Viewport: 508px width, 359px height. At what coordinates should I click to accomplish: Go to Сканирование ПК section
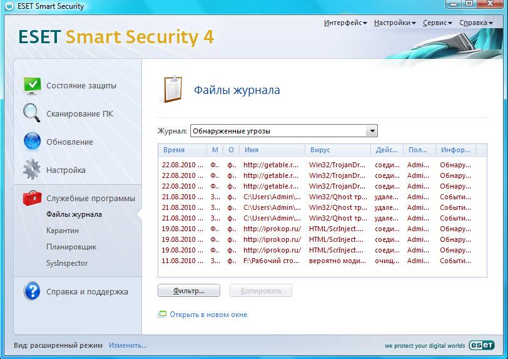(79, 114)
